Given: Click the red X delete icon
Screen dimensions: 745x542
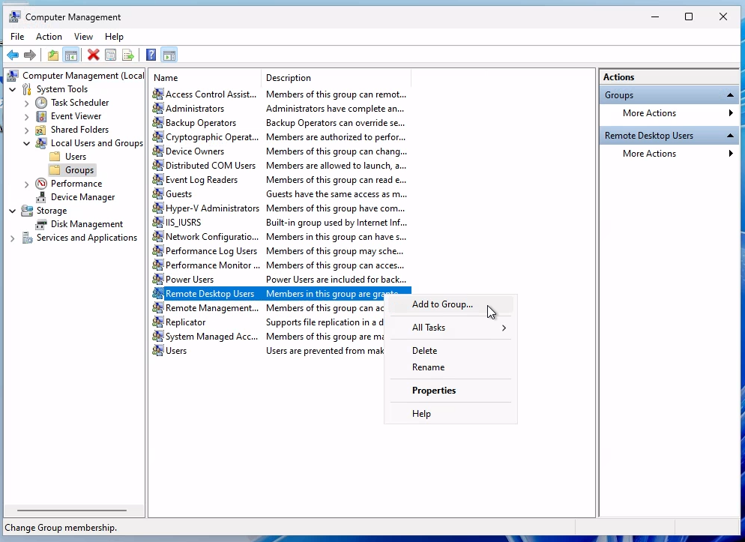Looking at the screenshot, I should (x=92, y=55).
